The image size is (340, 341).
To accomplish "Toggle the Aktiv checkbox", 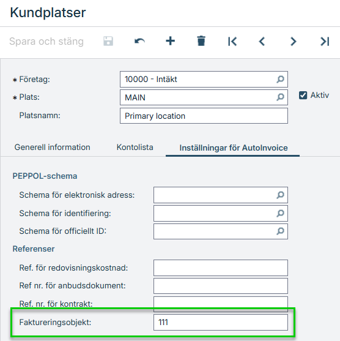I will pyautogui.click(x=303, y=96).
